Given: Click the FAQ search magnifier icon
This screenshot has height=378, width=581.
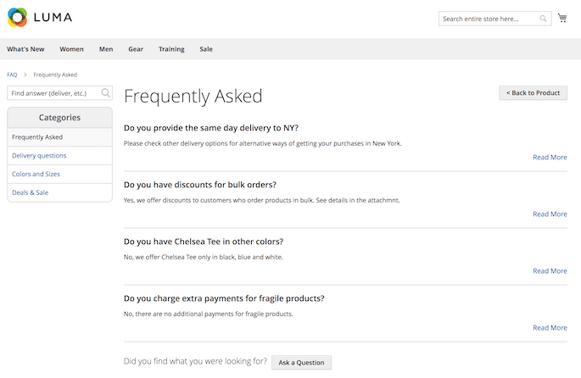Looking at the screenshot, I should click(106, 93).
